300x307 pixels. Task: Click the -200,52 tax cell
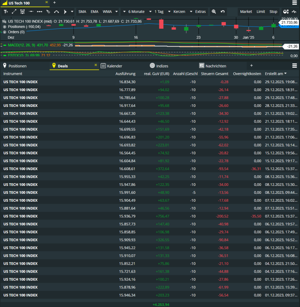(x=222, y=216)
